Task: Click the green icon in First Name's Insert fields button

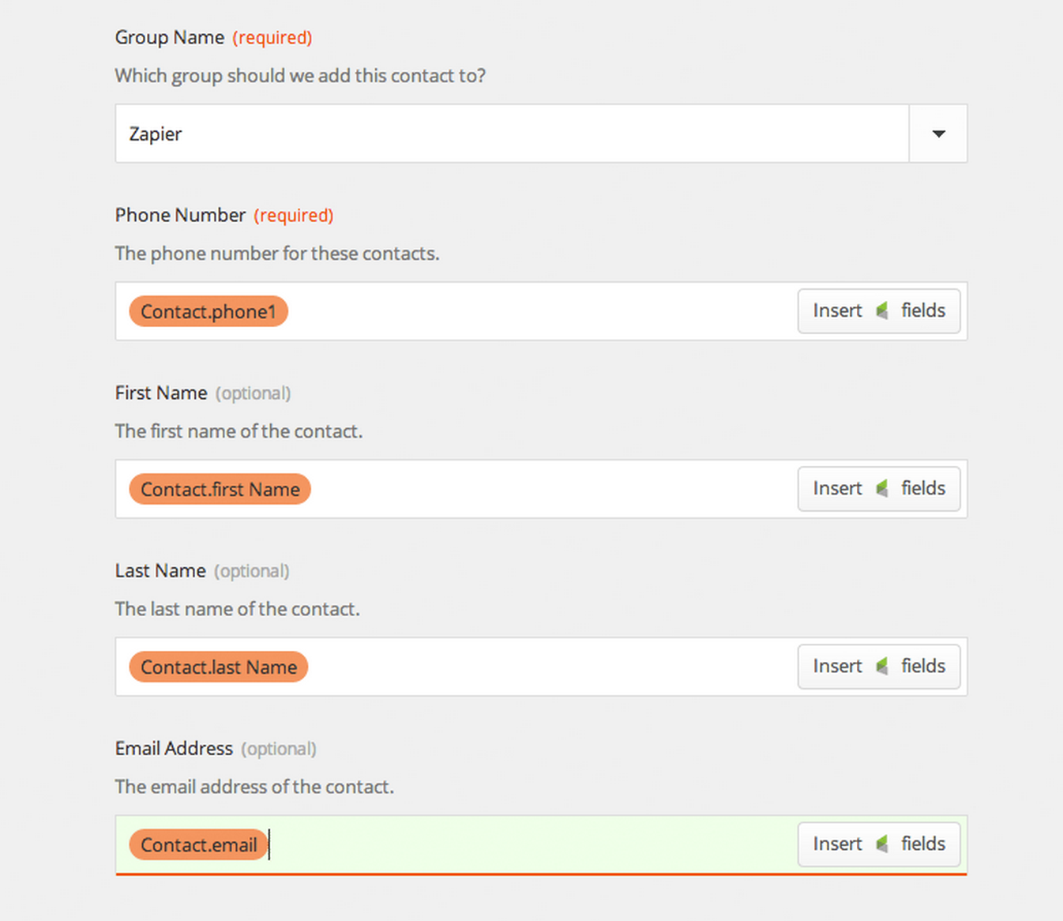Action: [x=882, y=489]
